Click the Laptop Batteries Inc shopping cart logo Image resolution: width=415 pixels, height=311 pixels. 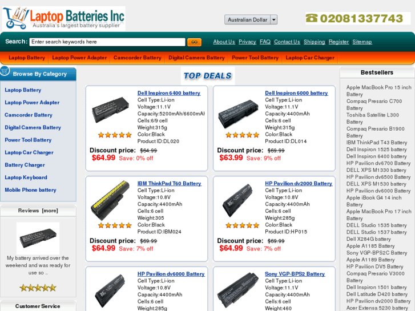coord(64,18)
